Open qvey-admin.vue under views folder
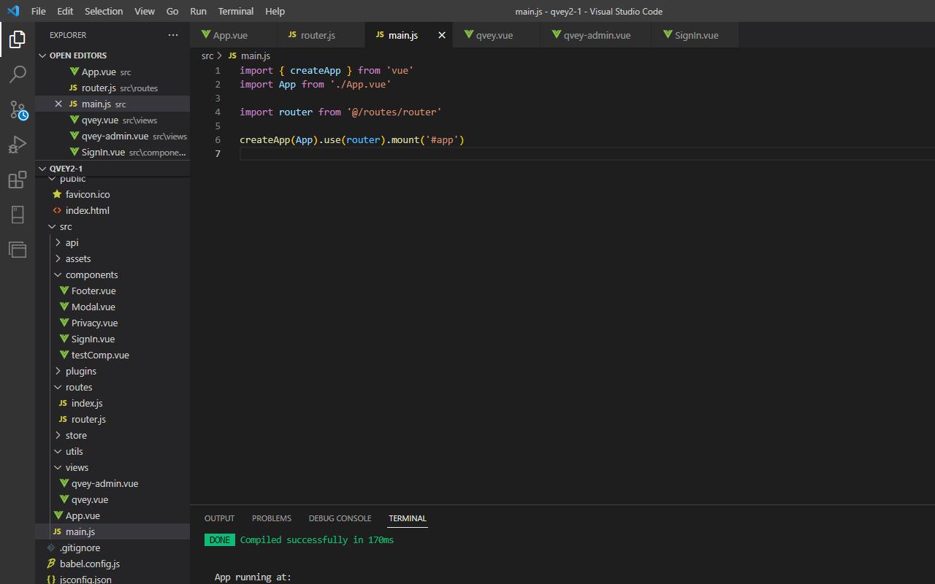 tap(112, 483)
